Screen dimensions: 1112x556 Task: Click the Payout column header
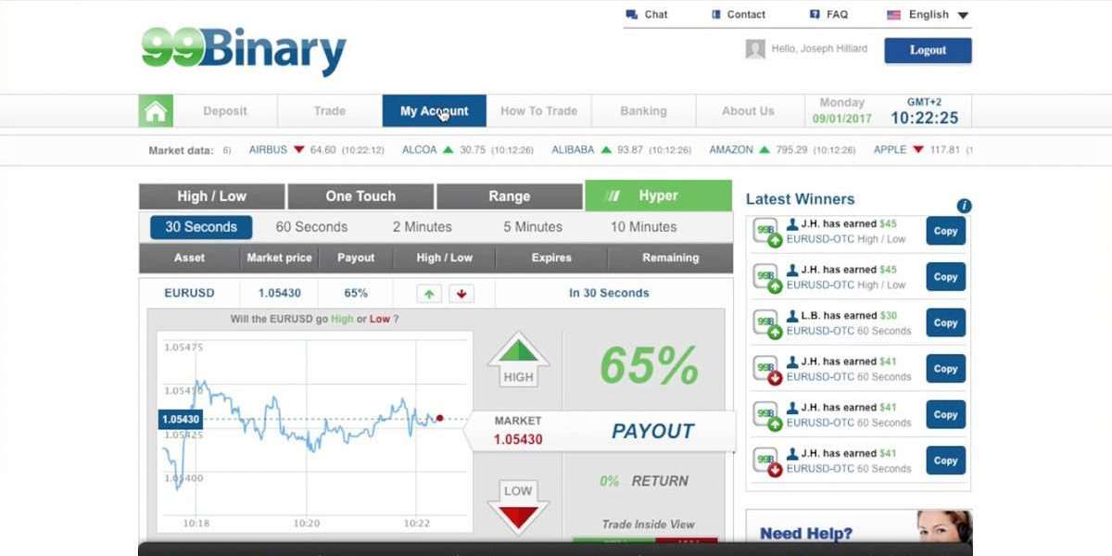pos(356,258)
